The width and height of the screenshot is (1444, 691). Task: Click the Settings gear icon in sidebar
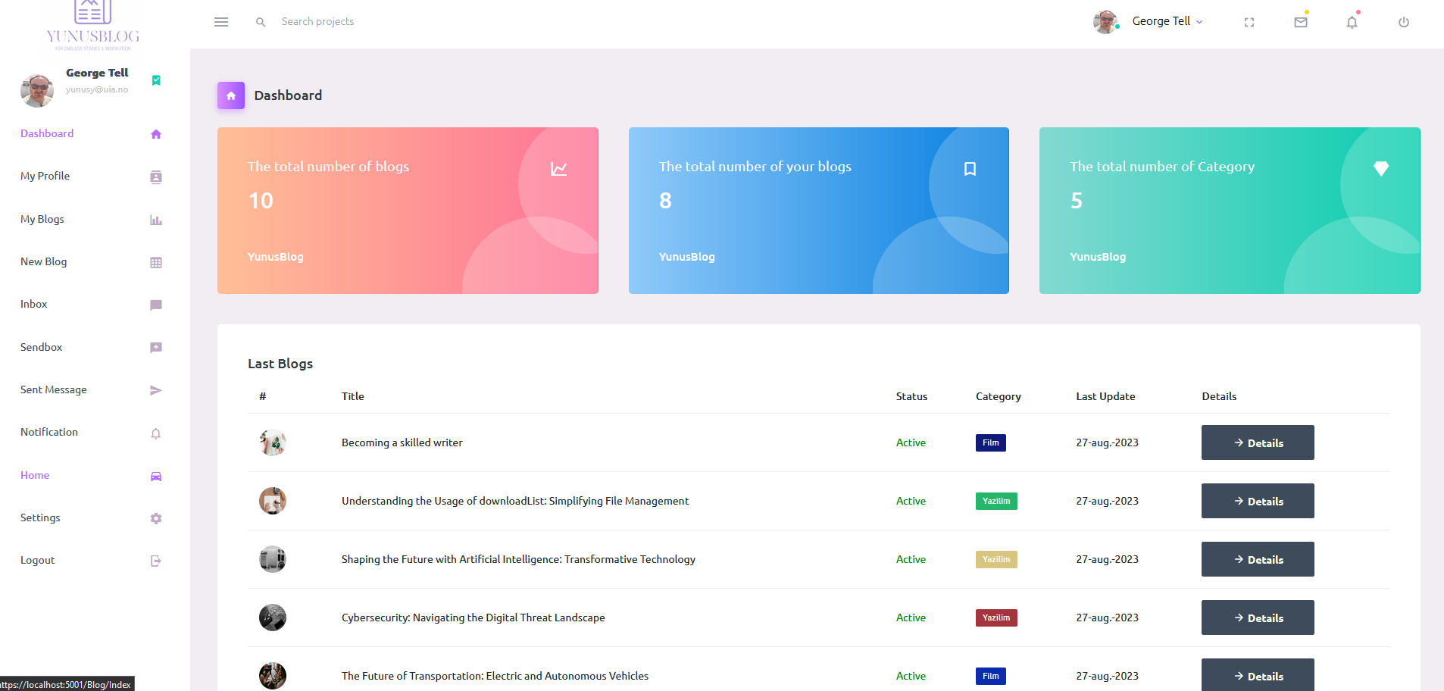(x=156, y=519)
